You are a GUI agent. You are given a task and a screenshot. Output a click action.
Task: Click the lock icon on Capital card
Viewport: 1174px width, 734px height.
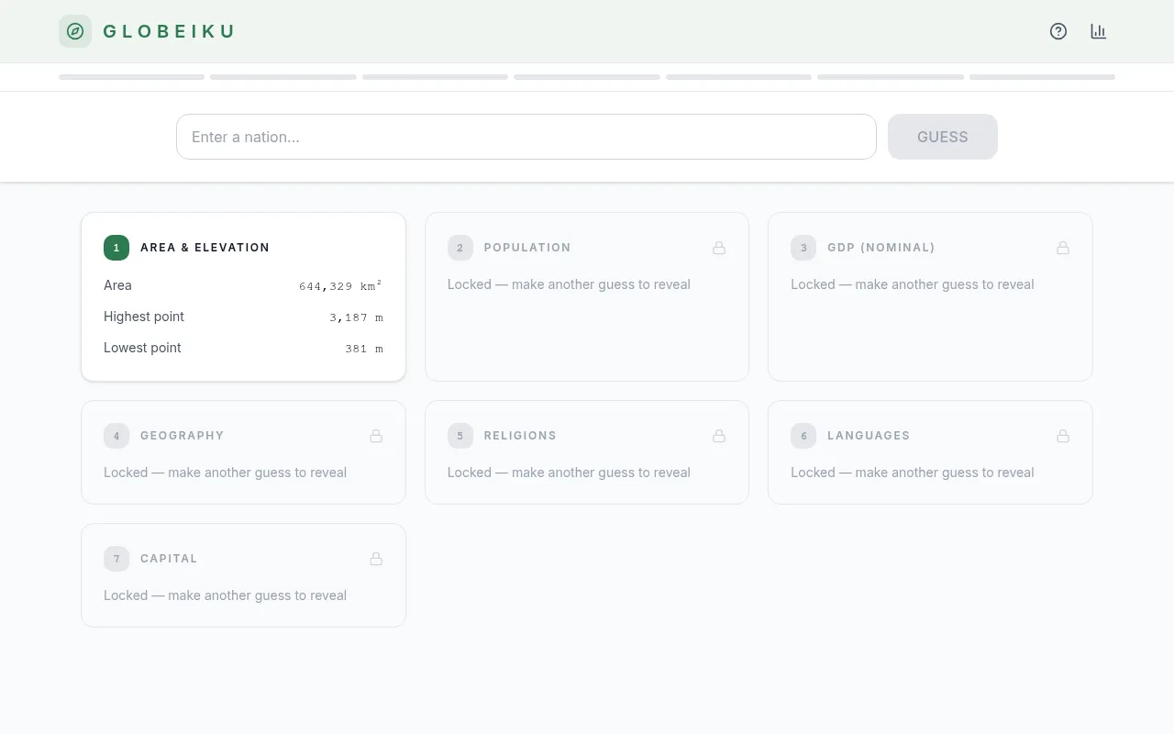(x=376, y=559)
